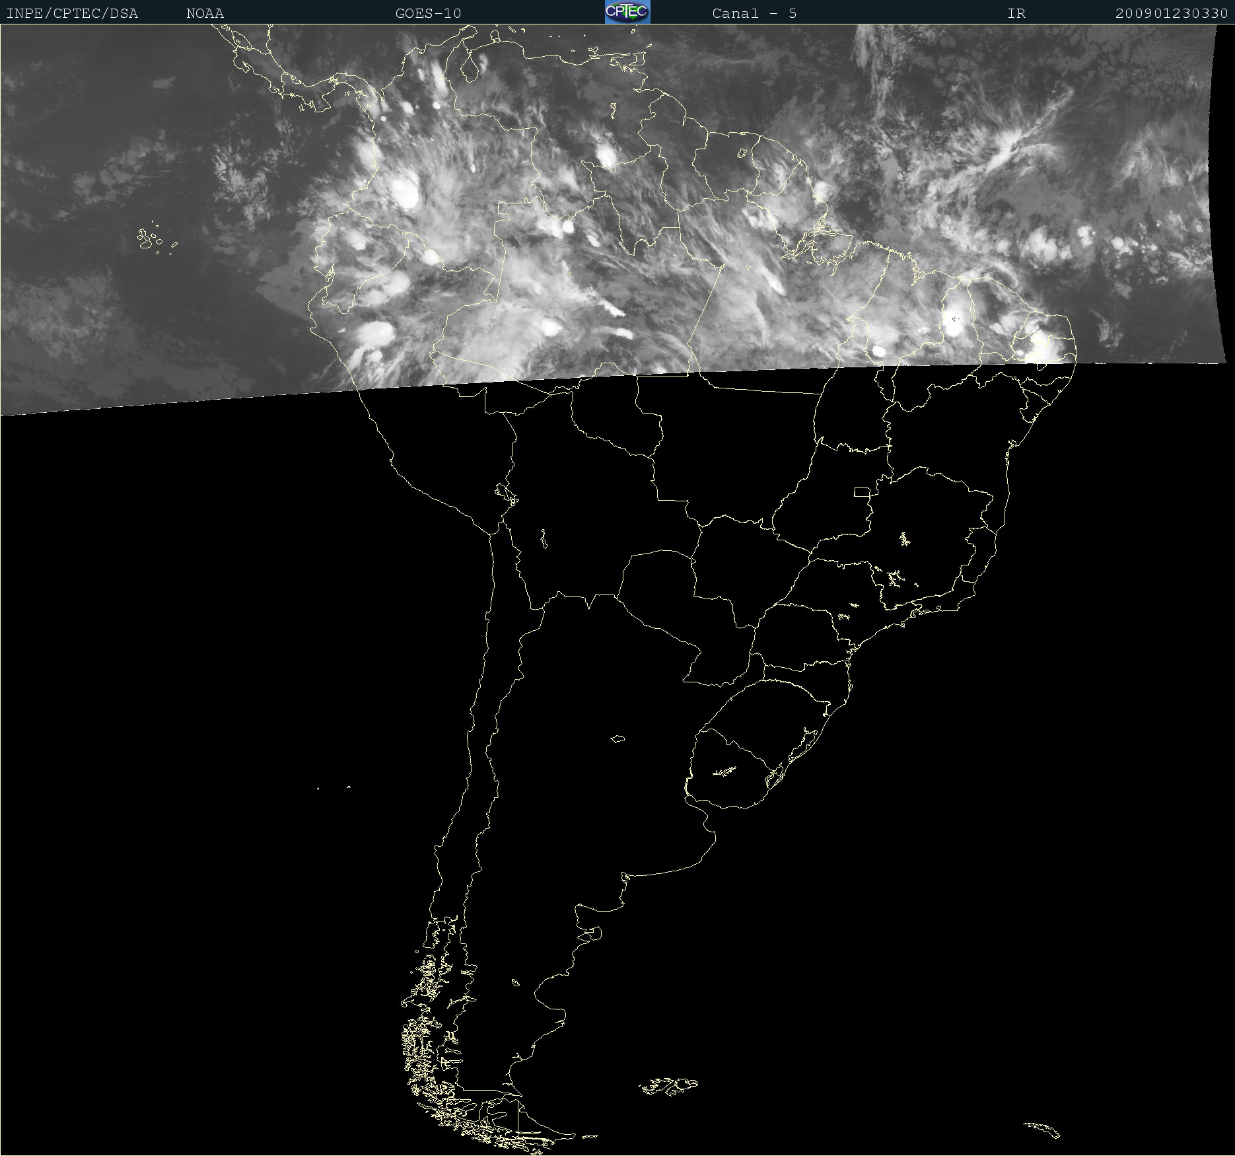This screenshot has width=1235, height=1156.
Task: Click the Canal - 5 channel label
Action: point(754,13)
